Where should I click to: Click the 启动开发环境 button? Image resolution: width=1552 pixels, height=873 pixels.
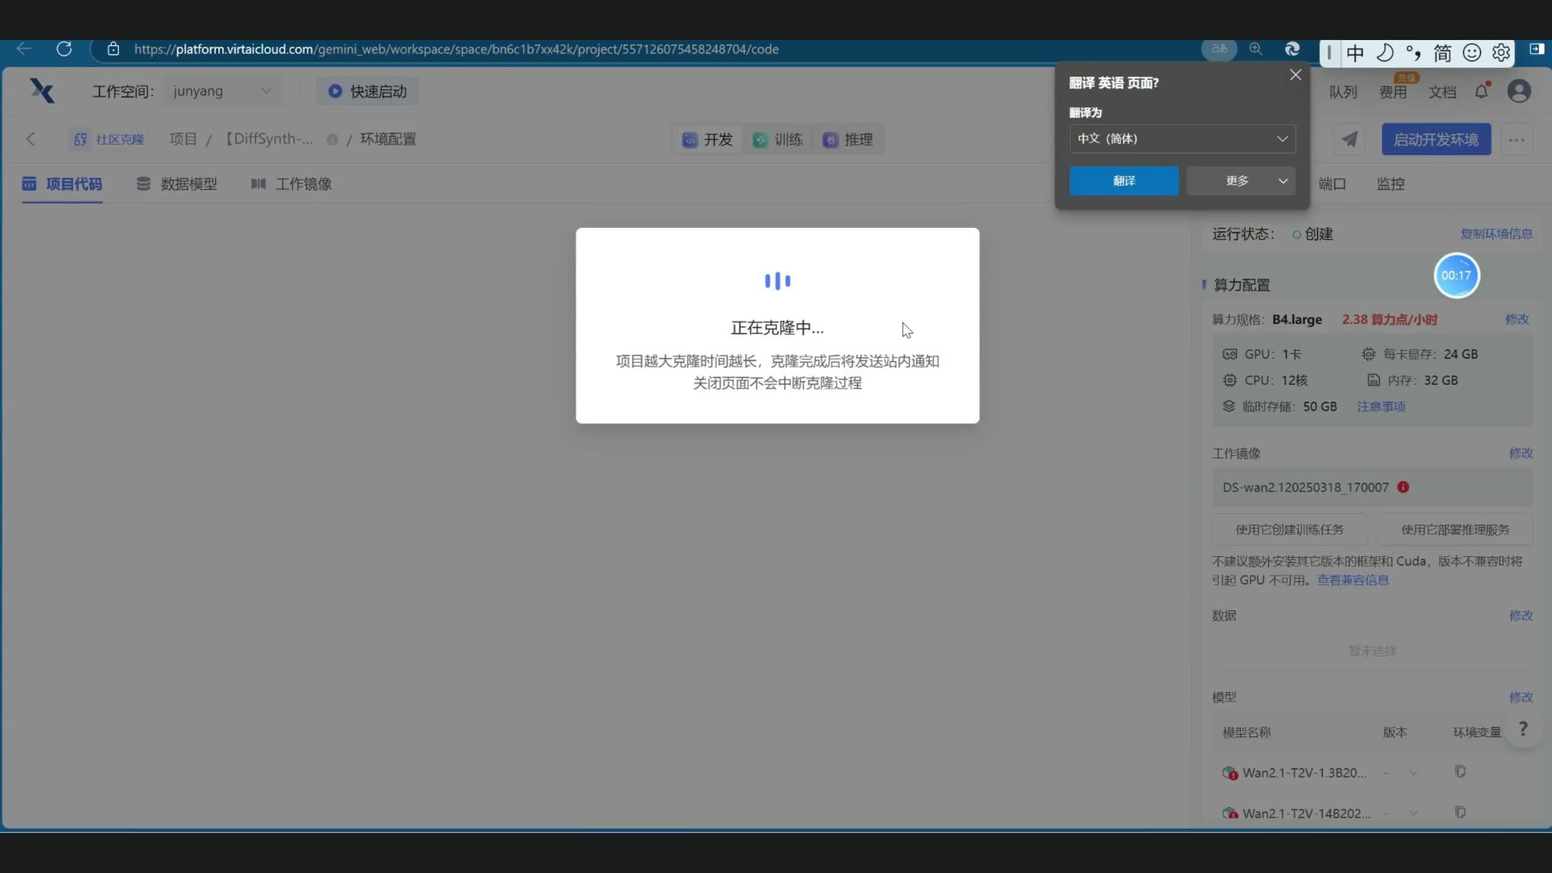point(1436,139)
